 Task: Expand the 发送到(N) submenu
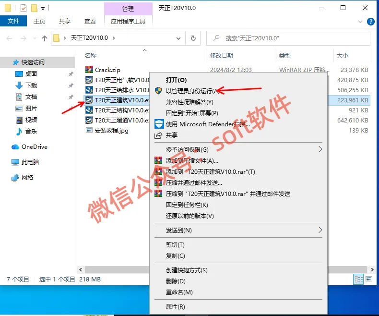coord(320,230)
